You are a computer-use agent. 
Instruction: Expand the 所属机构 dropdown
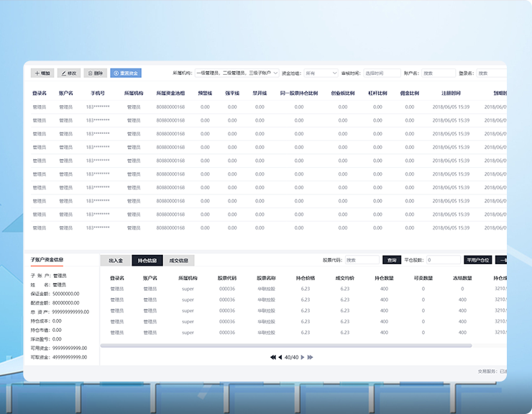click(237, 73)
